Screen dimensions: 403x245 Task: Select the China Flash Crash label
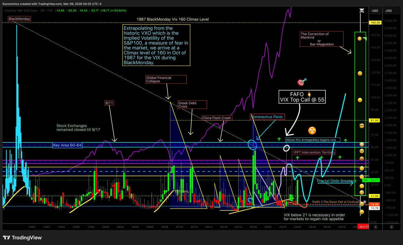tap(217, 118)
